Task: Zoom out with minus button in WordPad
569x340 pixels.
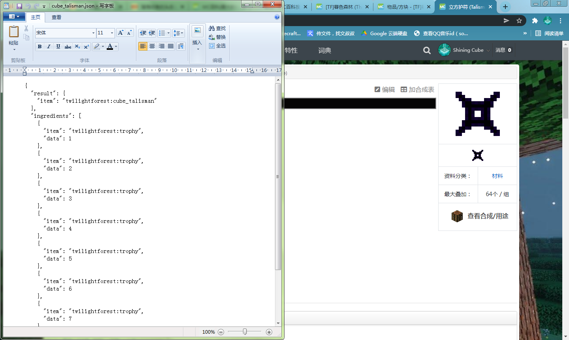Action: click(x=221, y=332)
